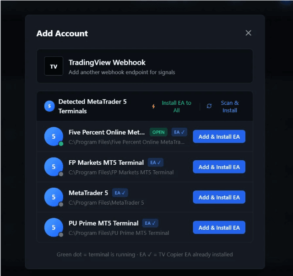Click 'C:\Program Files\PU Prime MT5 Terminal' path

click(x=119, y=233)
